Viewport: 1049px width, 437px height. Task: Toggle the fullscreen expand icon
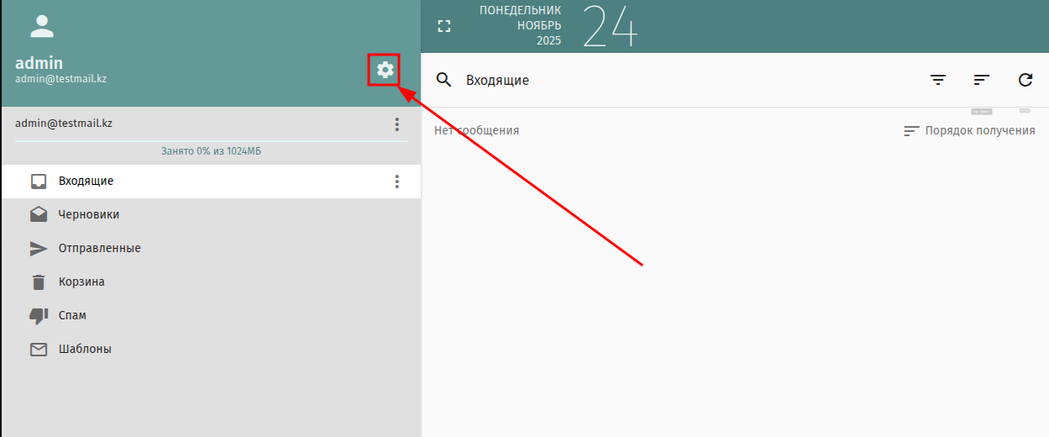coord(444,26)
